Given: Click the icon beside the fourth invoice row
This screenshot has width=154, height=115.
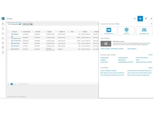Looking at the screenshot, I should (12, 43).
